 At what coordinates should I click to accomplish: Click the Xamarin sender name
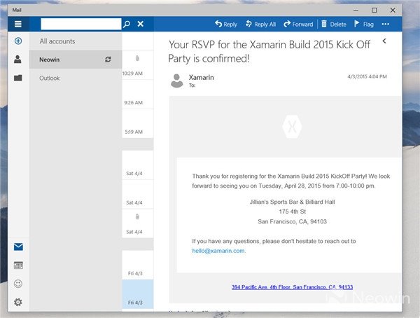[x=202, y=78]
